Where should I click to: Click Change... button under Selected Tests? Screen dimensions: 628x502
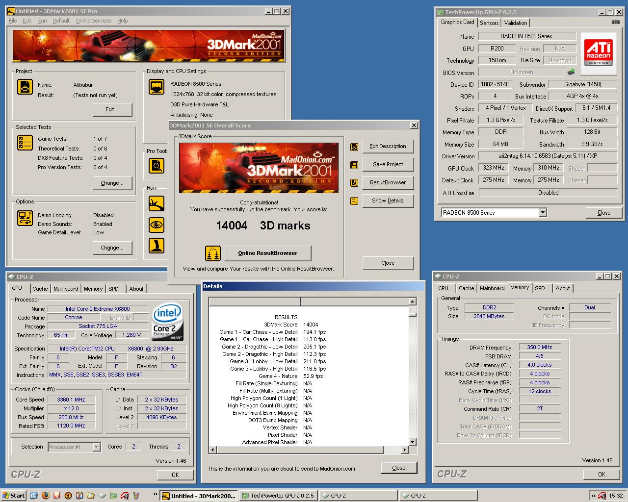click(112, 183)
